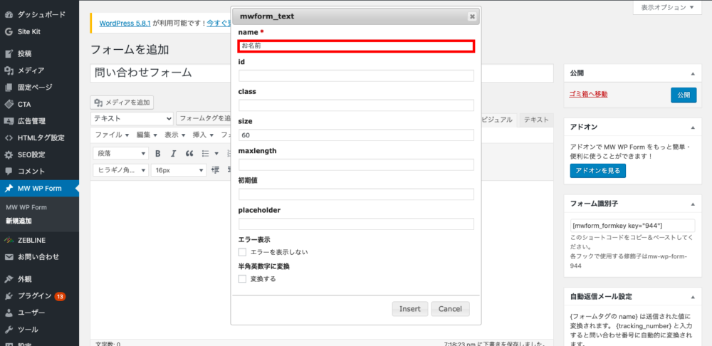
Task: Switch to the テキスト editor tab
Action: (x=536, y=120)
